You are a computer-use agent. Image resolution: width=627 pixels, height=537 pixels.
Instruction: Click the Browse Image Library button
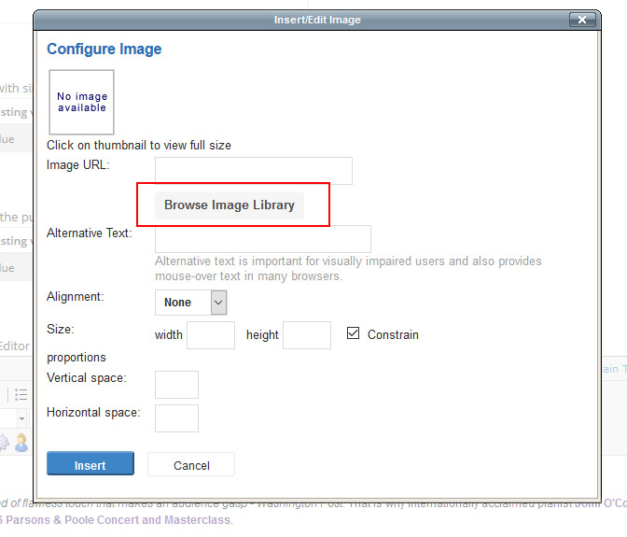pos(230,205)
